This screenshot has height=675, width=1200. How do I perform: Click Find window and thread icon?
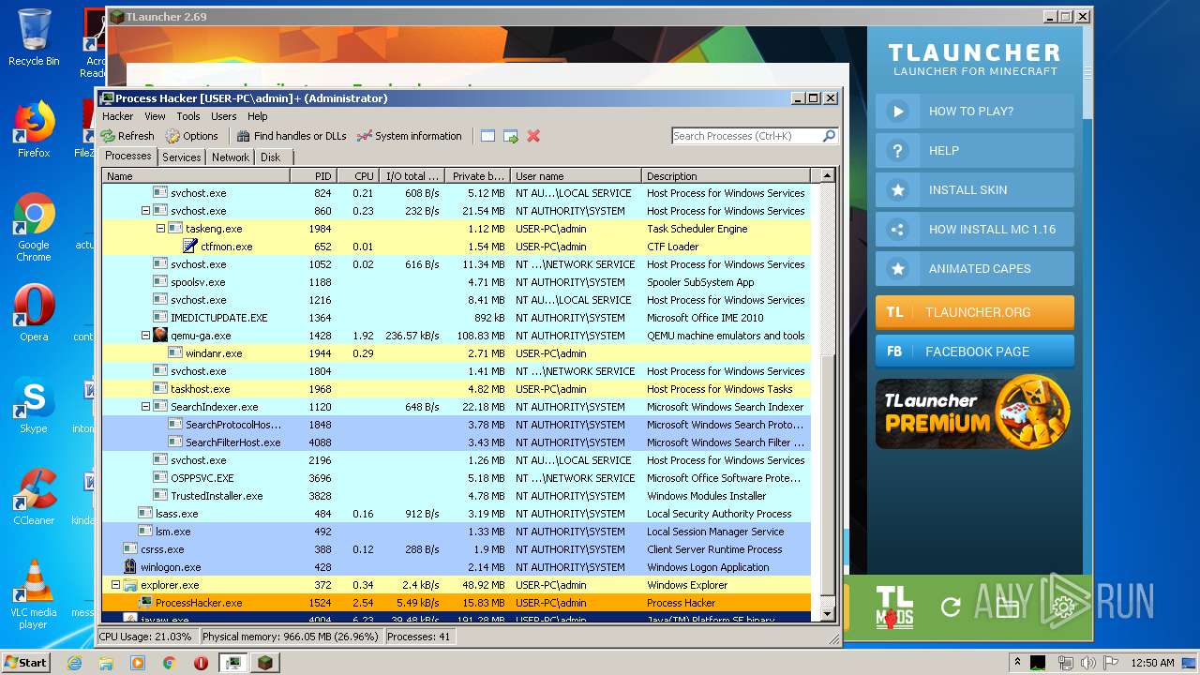click(511, 136)
